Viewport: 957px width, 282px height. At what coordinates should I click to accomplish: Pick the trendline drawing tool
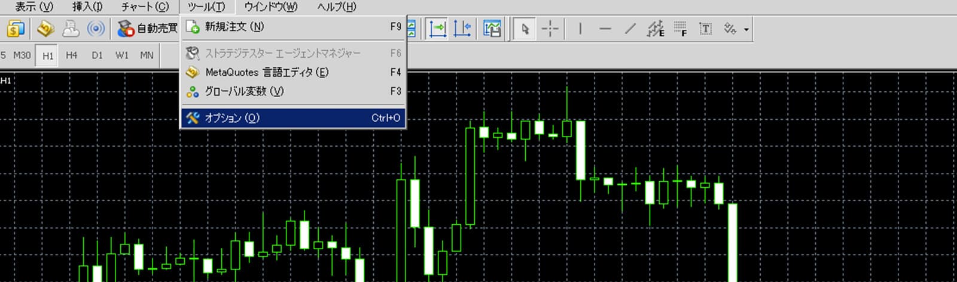630,29
